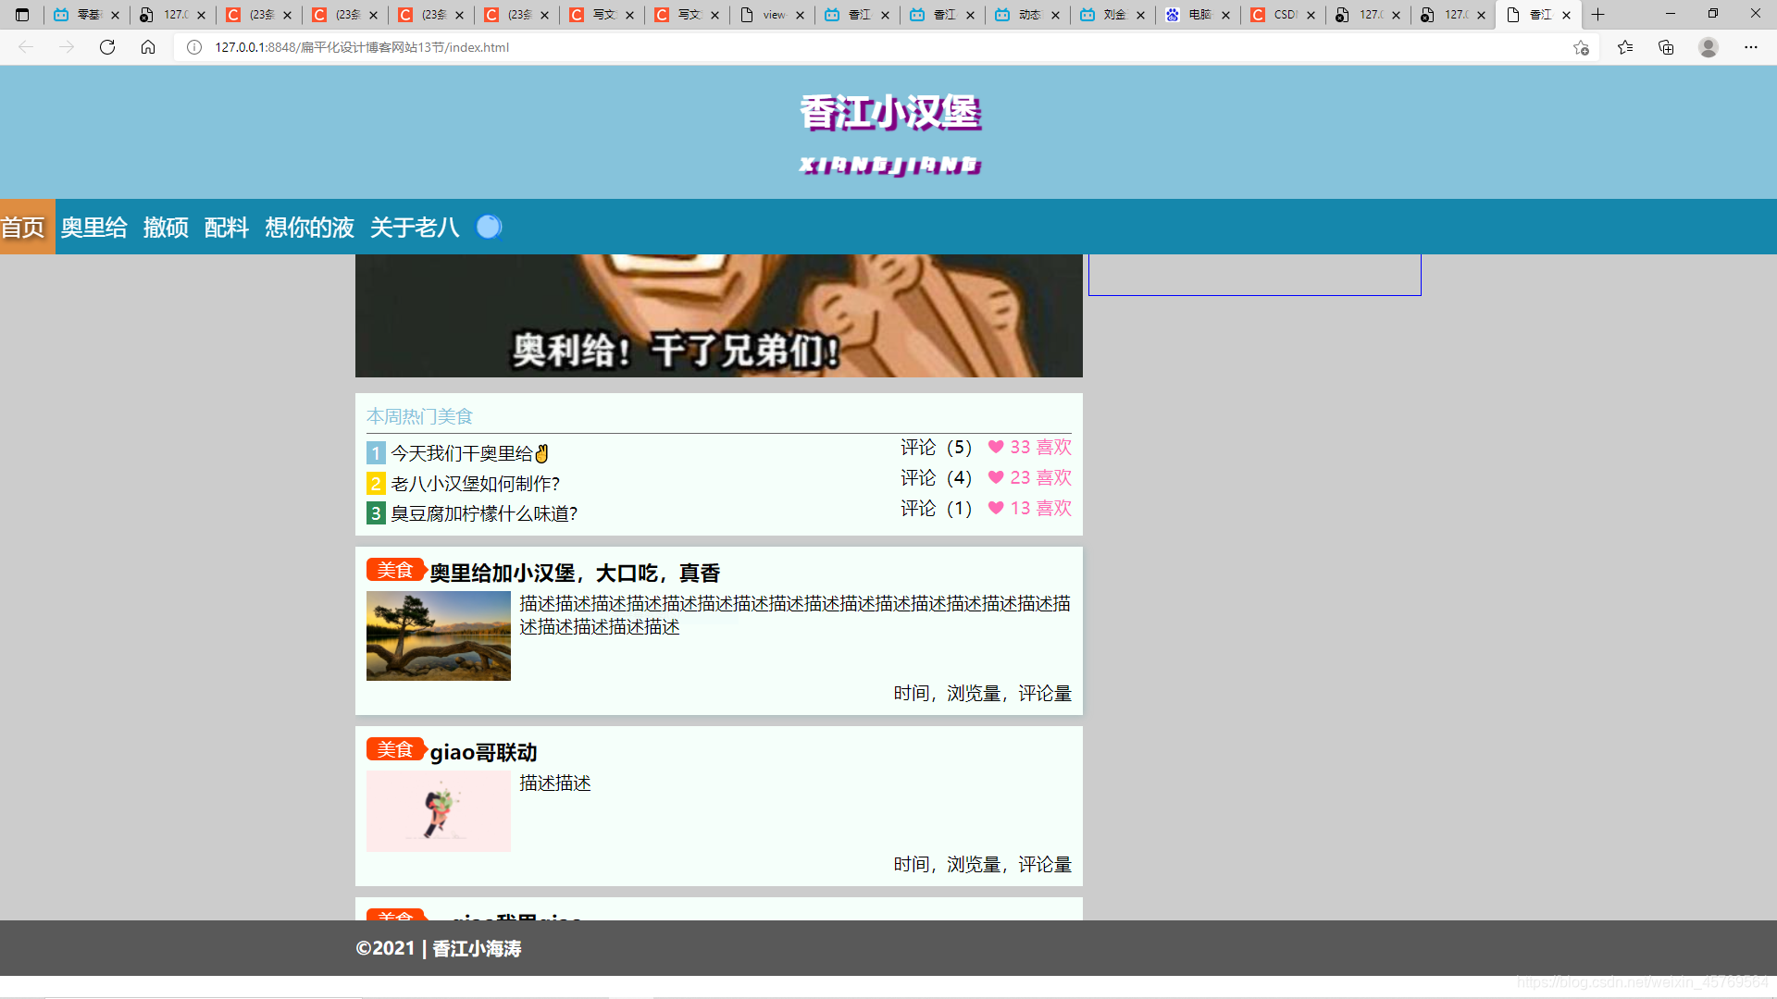Click the site information icon in the address bar

193,47
